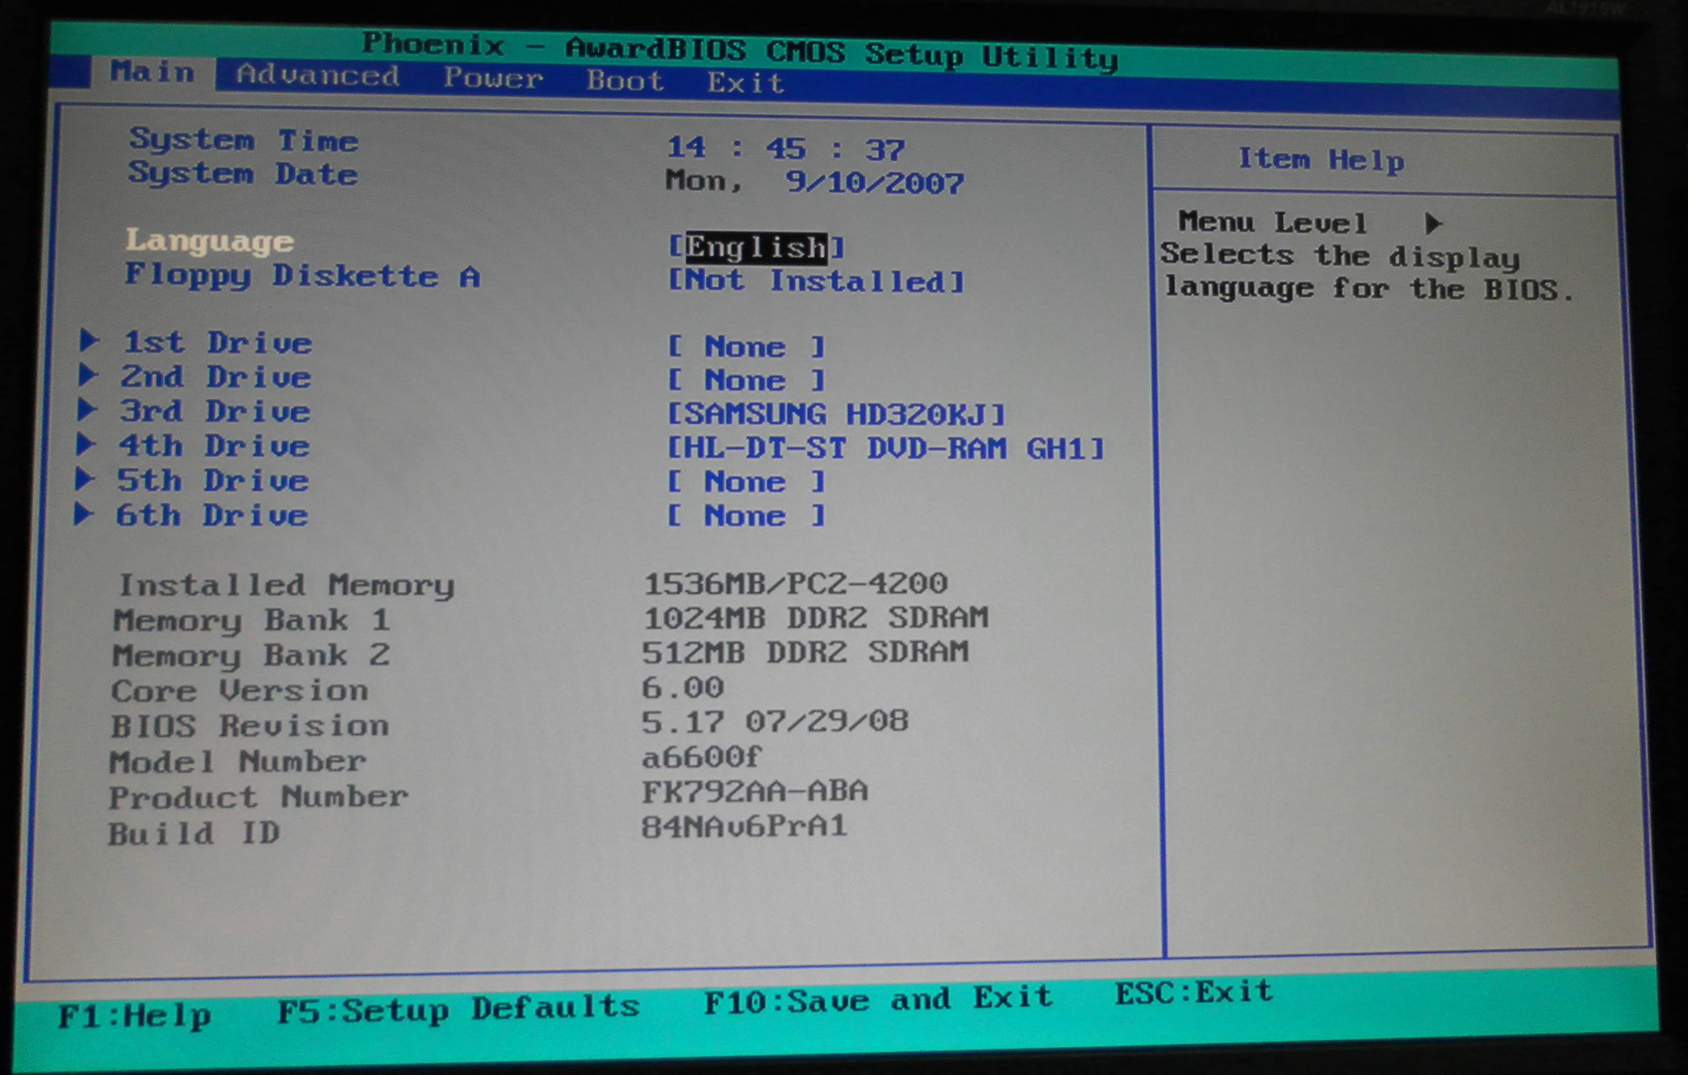Click the 1536MB/PC2-4200 value
Image resolution: width=1688 pixels, height=1075 pixels.
[796, 583]
